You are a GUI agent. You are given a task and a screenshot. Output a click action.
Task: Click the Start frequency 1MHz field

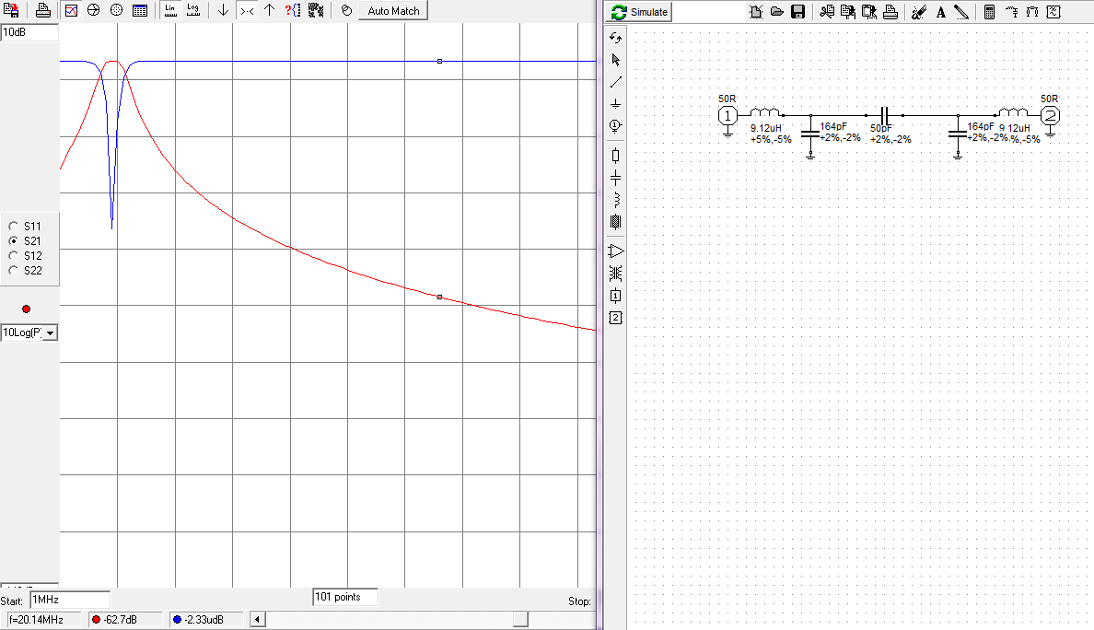(x=69, y=600)
